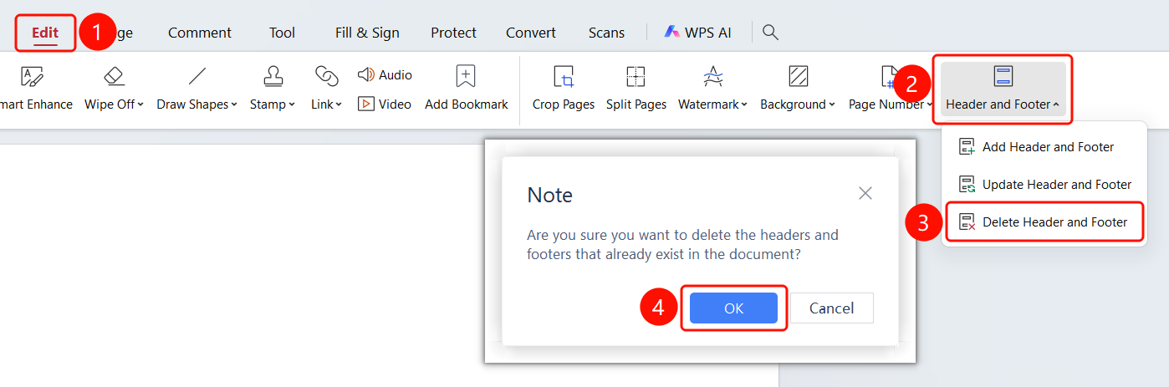
Task: Collapse the Header and Footer menu
Action: (1003, 88)
